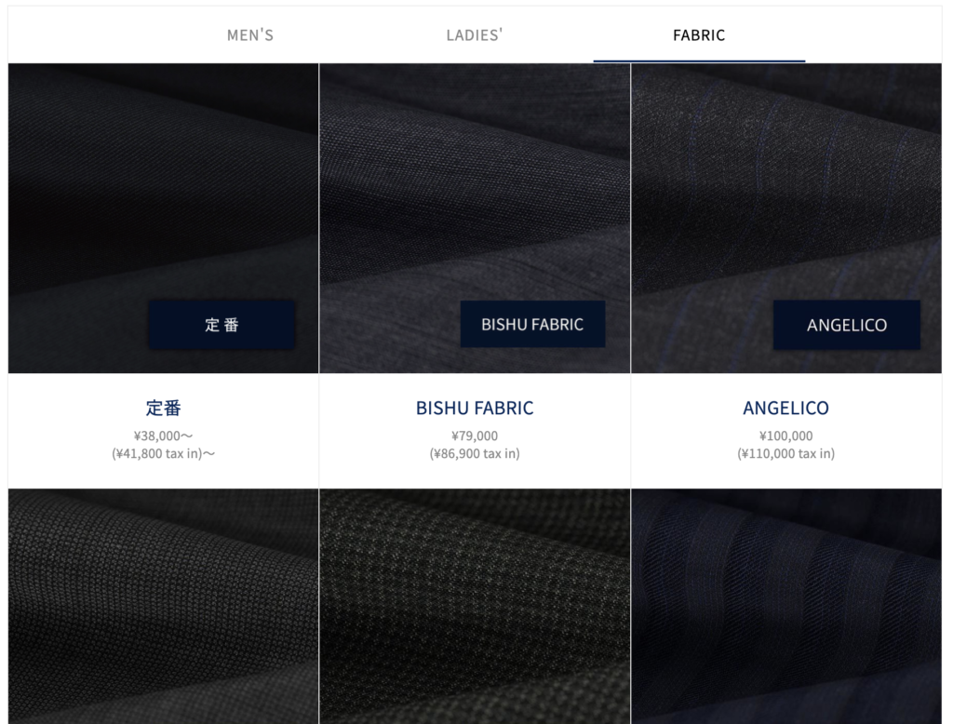Click the ANGELICO badge on image
The width and height of the screenshot is (953, 724).
pyautogui.click(x=847, y=325)
